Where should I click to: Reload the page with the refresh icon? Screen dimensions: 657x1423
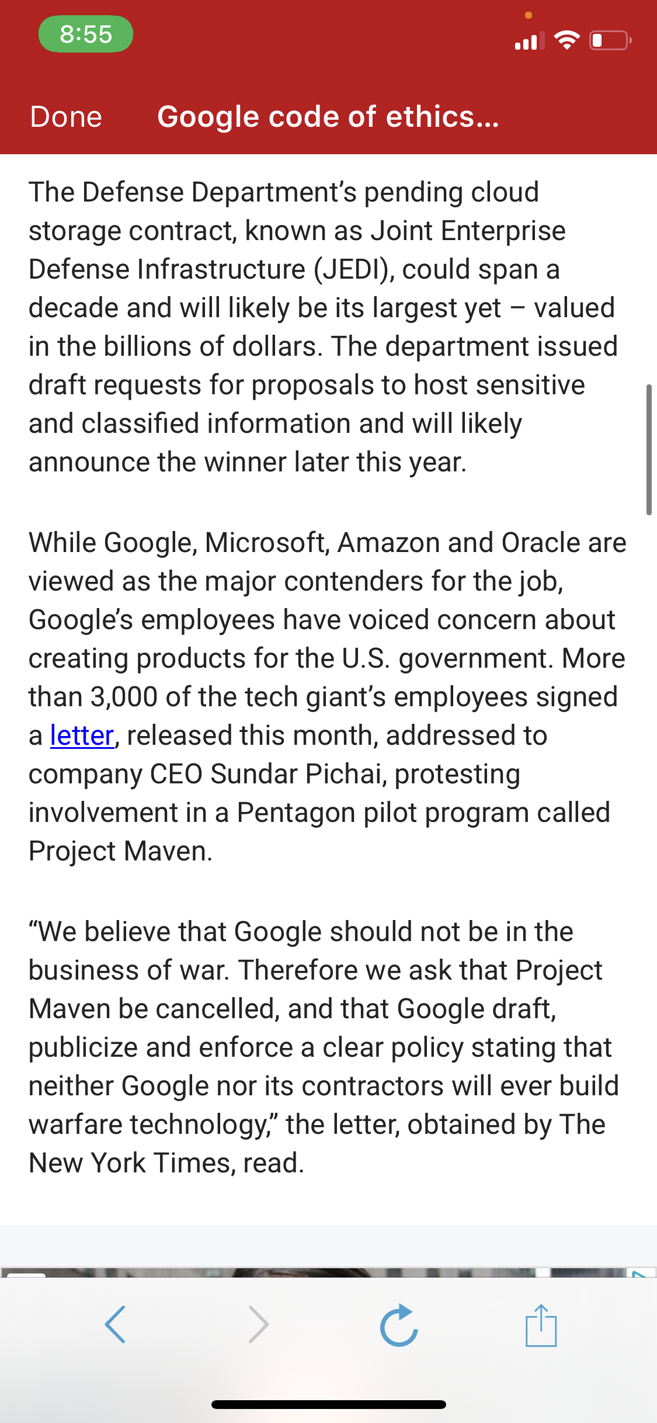point(399,1325)
